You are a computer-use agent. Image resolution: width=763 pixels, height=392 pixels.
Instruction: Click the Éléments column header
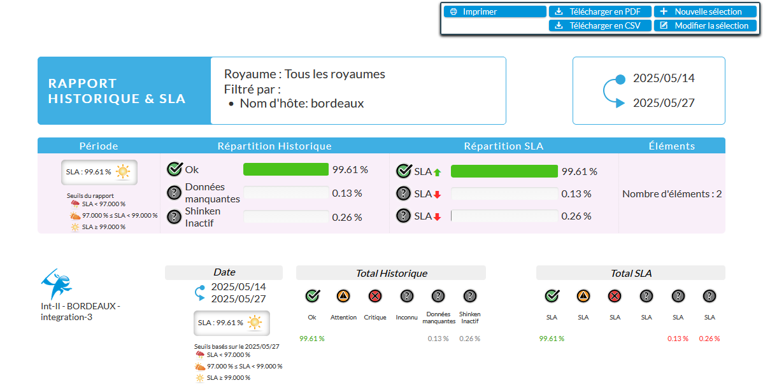point(671,146)
